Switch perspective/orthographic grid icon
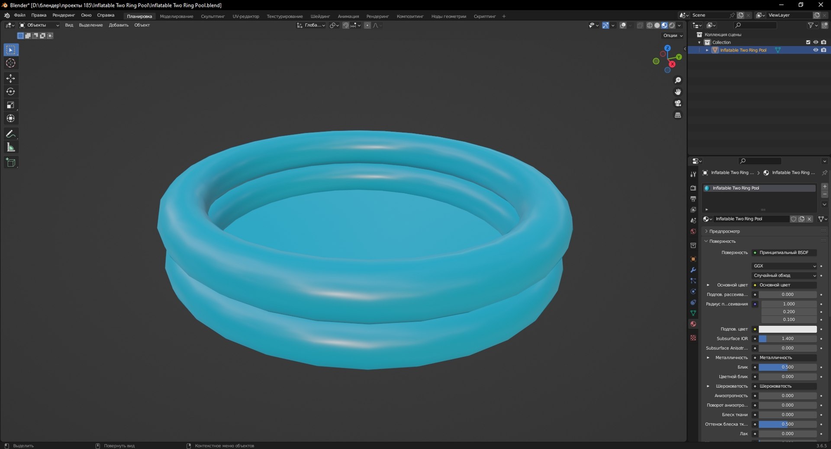831x449 pixels. [678, 115]
